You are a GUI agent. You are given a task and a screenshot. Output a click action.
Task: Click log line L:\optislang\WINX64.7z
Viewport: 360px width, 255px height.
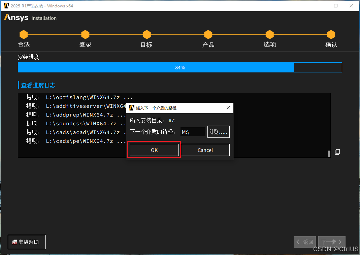79,97
